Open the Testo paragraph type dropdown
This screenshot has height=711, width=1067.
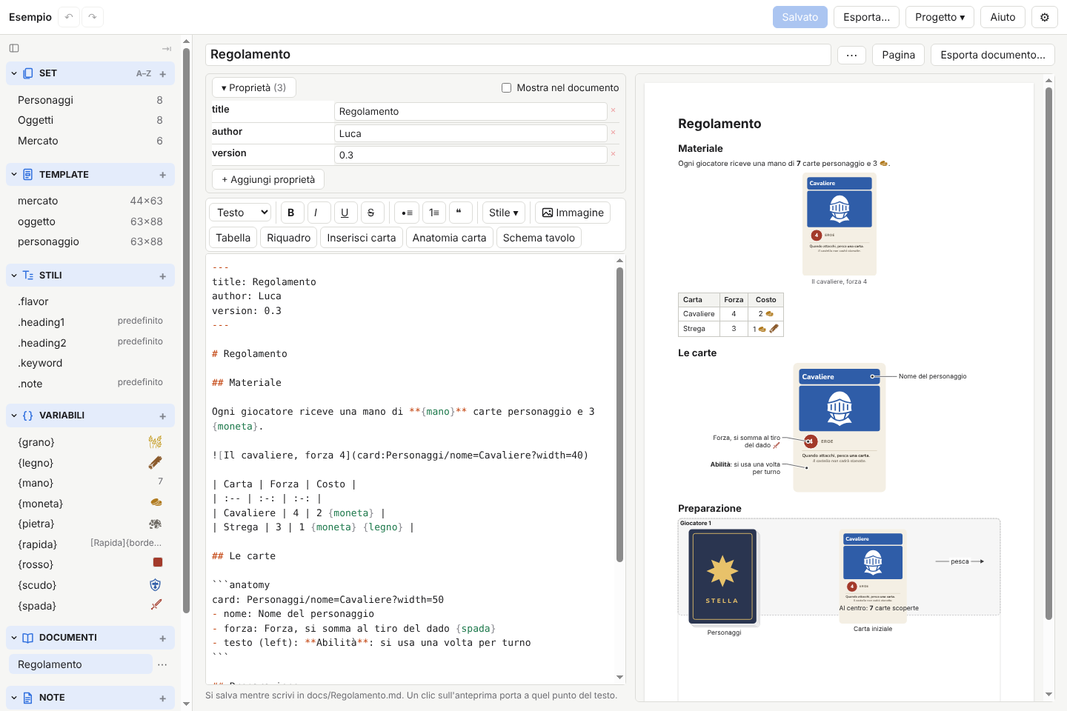[240, 213]
